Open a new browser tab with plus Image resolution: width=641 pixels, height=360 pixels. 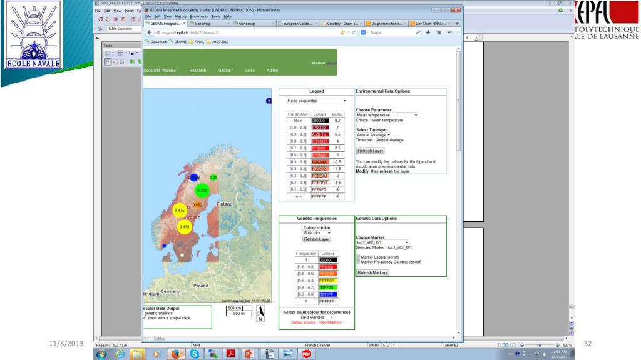[x=456, y=23]
